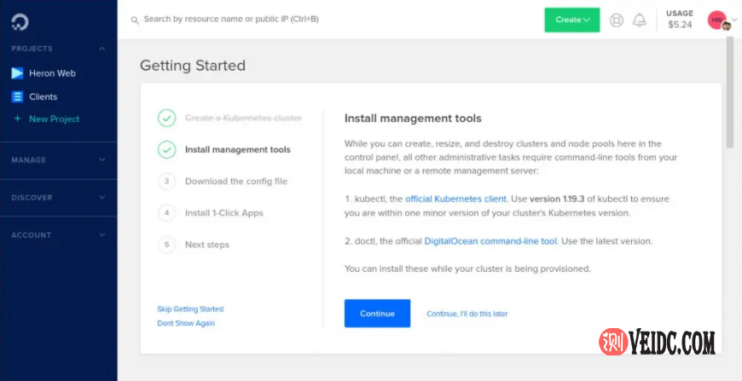Image resolution: width=742 pixels, height=381 pixels.
Task: Collapse the Projects sidebar section
Action: [x=102, y=49]
